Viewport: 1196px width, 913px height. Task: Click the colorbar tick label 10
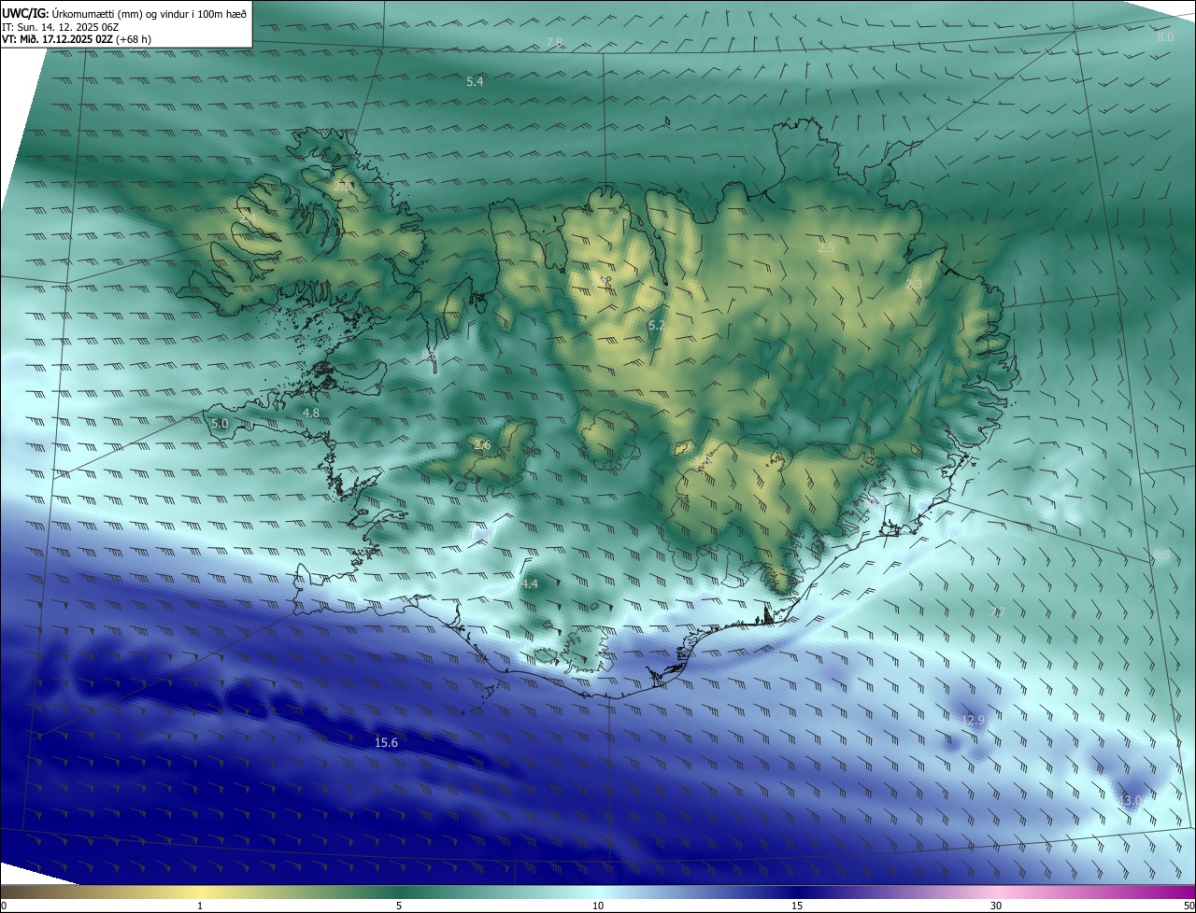pyautogui.click(x=598, y=906)
